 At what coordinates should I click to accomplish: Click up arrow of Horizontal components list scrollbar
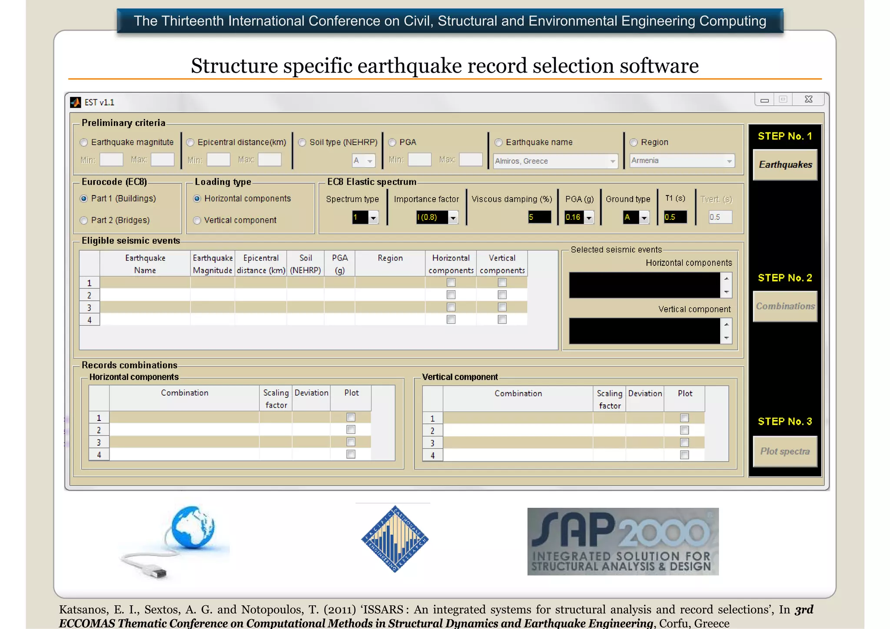pyautogui.click(x=726, y=278)
